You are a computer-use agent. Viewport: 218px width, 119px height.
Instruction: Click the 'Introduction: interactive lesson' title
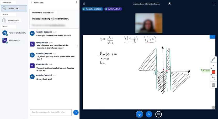146,4
